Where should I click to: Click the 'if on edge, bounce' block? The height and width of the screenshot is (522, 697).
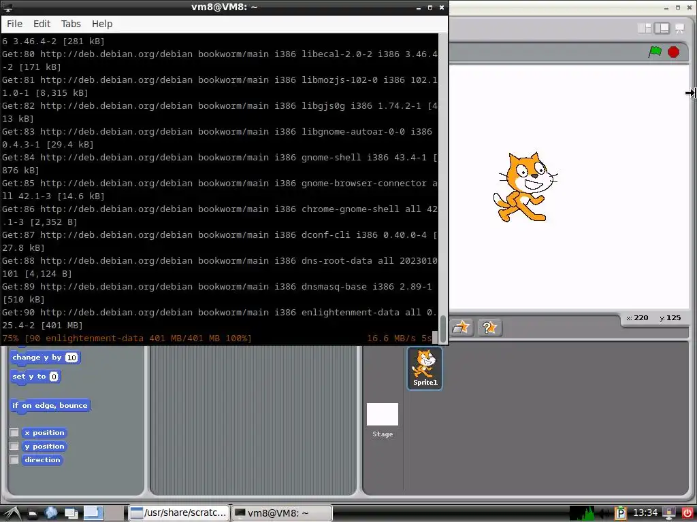50,405
